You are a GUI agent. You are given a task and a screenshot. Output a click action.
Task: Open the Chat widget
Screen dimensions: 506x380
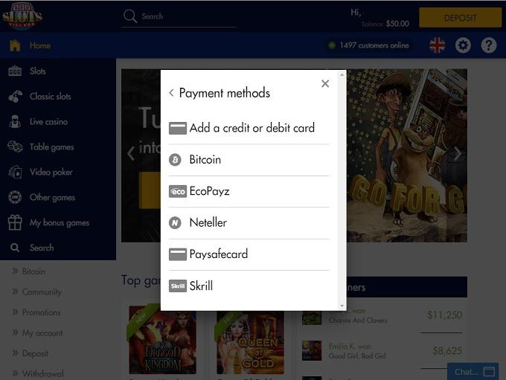click(473, 372)
